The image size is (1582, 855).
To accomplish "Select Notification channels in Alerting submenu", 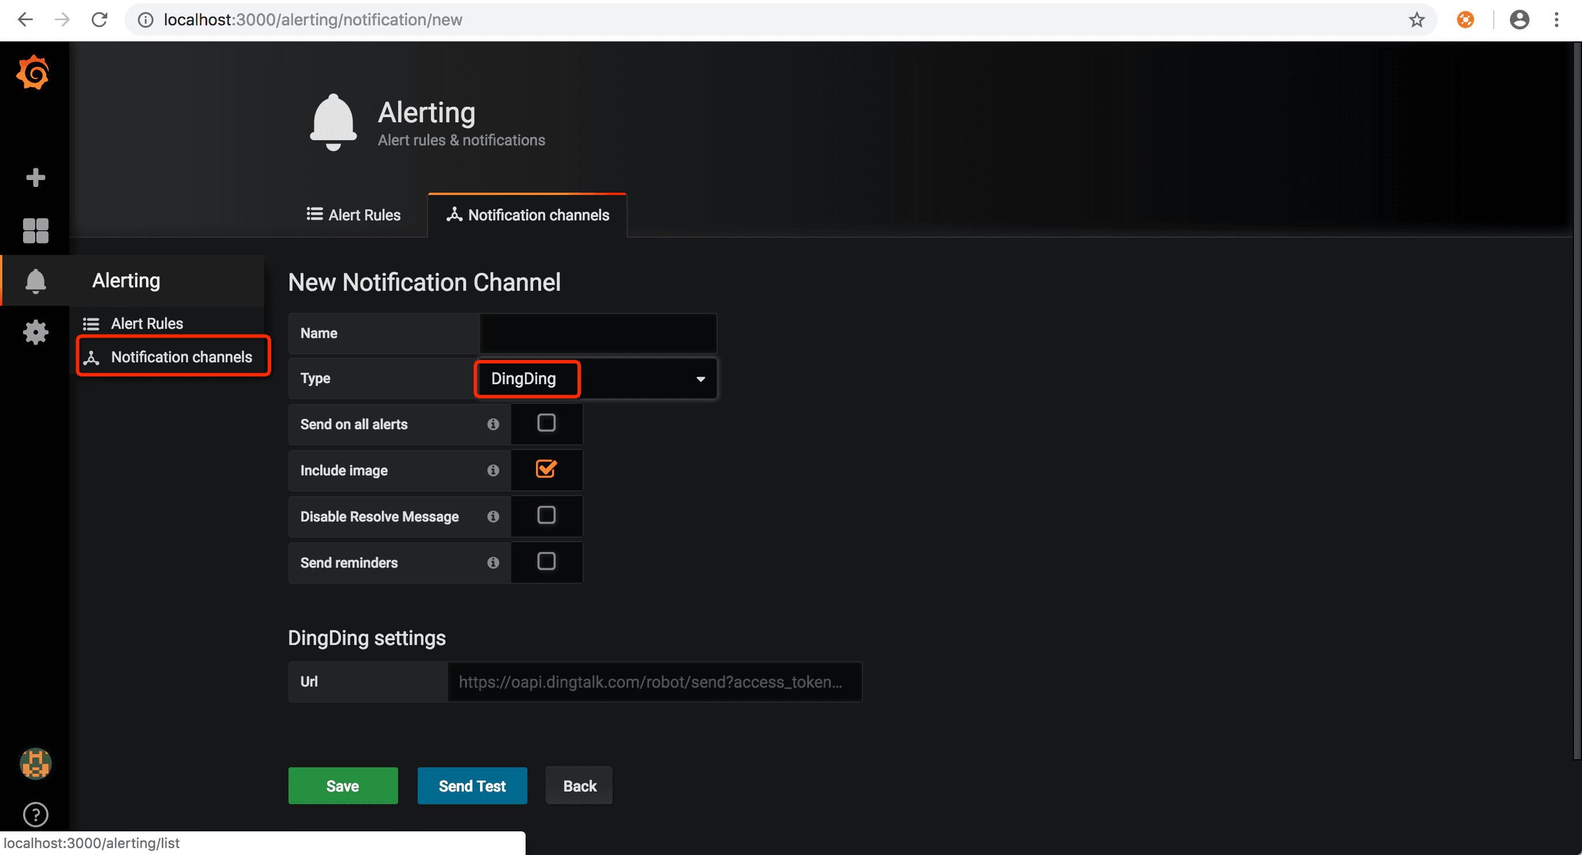I will [181, 357].
